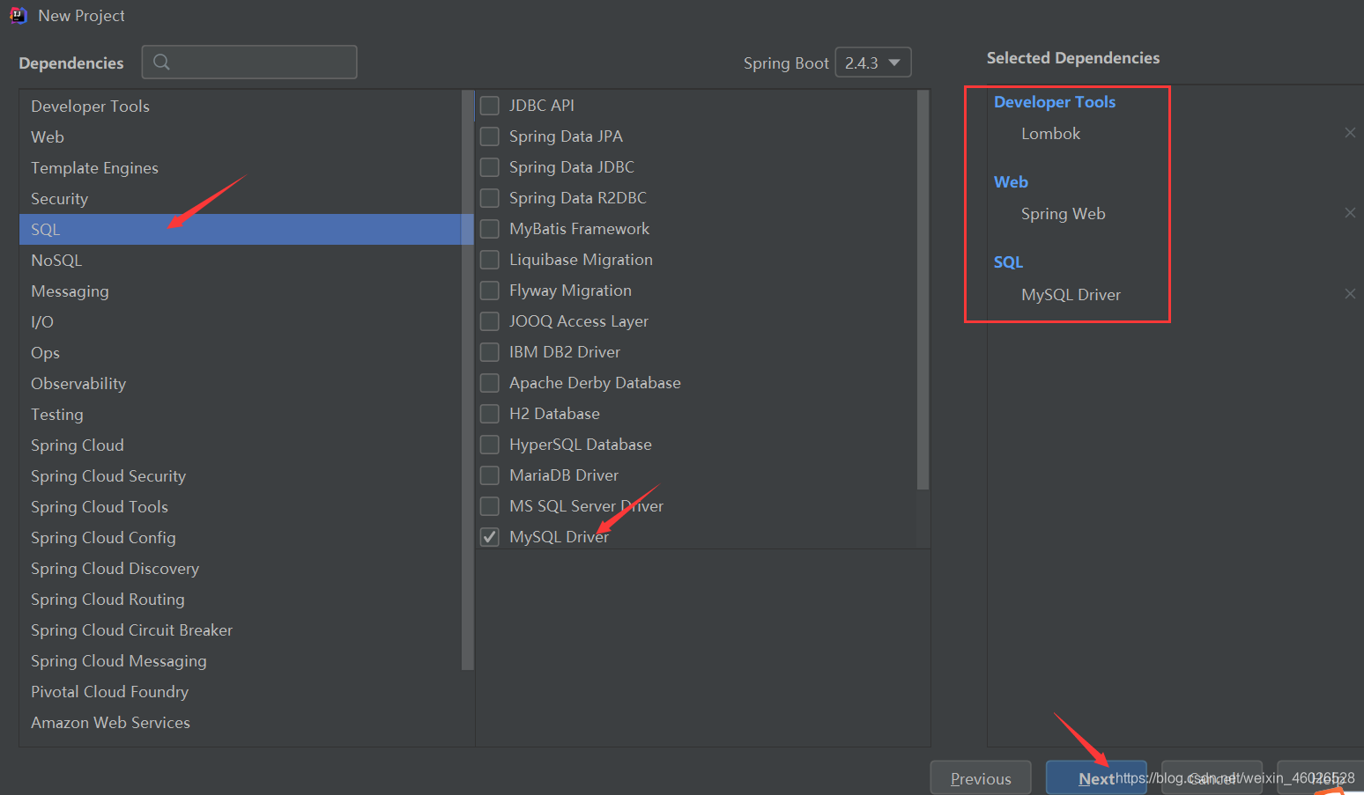The image size is (1364, 795).
Task: Open the Template Engines category
Action: pos(241,167)
